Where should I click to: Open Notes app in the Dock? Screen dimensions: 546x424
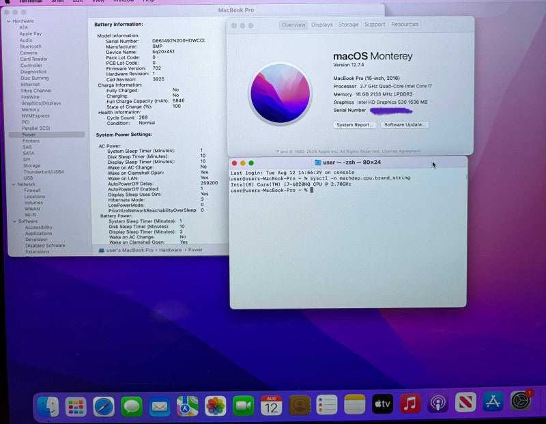coord(354,404)
